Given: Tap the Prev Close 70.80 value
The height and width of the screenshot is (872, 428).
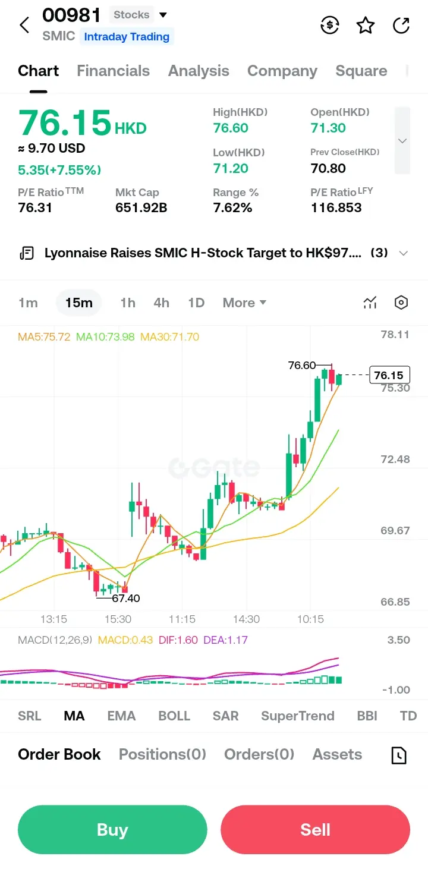Looking at the screenshot, I should [x=328, y=168].
